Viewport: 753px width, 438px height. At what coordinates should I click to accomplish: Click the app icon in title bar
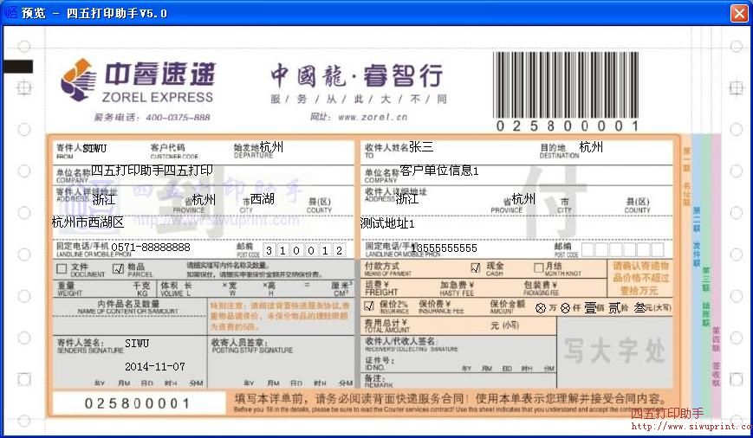click(x=10, y=12)
